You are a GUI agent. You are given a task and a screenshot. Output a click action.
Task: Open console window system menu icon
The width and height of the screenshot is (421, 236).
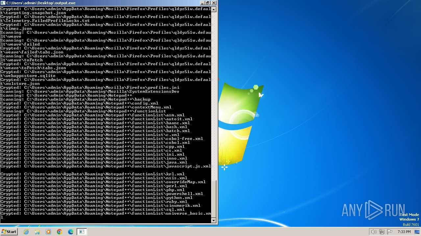(3, 3)
